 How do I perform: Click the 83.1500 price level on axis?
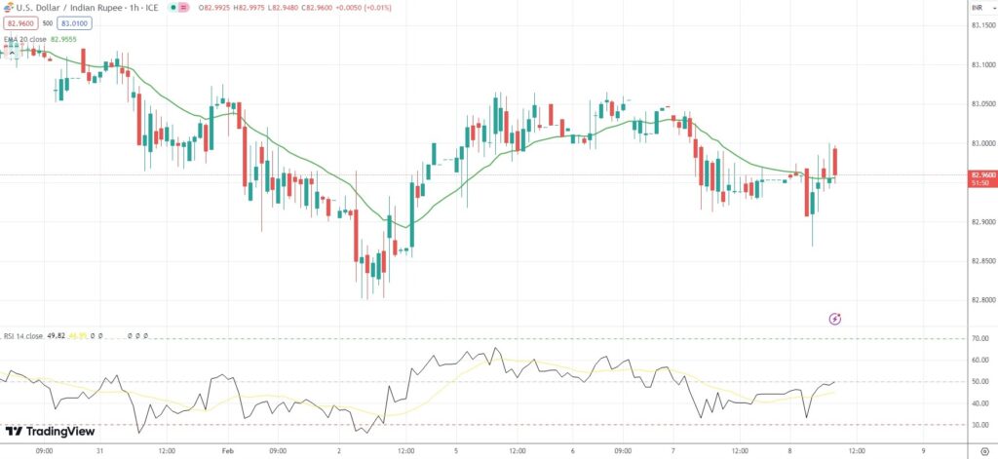(981, 25)
